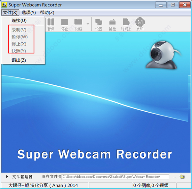Open the 文件(X) menu

10,13
